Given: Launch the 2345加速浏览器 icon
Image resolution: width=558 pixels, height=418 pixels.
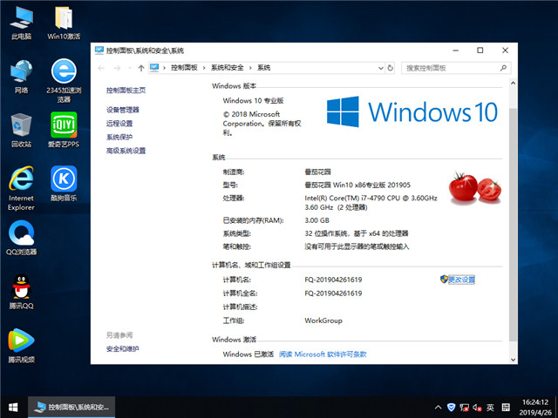Looking at the screenshot, I should click(64, 81).
